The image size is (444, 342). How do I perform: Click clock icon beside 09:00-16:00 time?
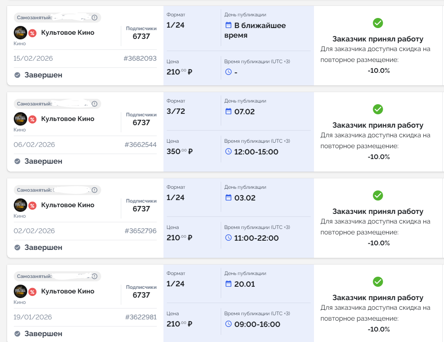pos(228,324)
